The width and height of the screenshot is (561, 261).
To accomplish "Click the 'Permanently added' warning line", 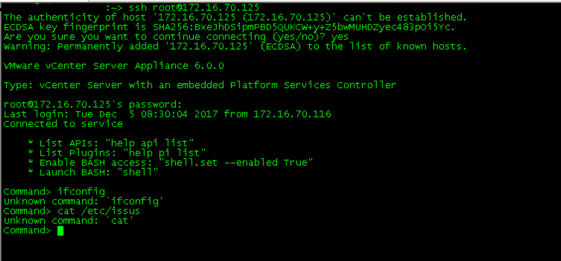I will click(235, 46).
